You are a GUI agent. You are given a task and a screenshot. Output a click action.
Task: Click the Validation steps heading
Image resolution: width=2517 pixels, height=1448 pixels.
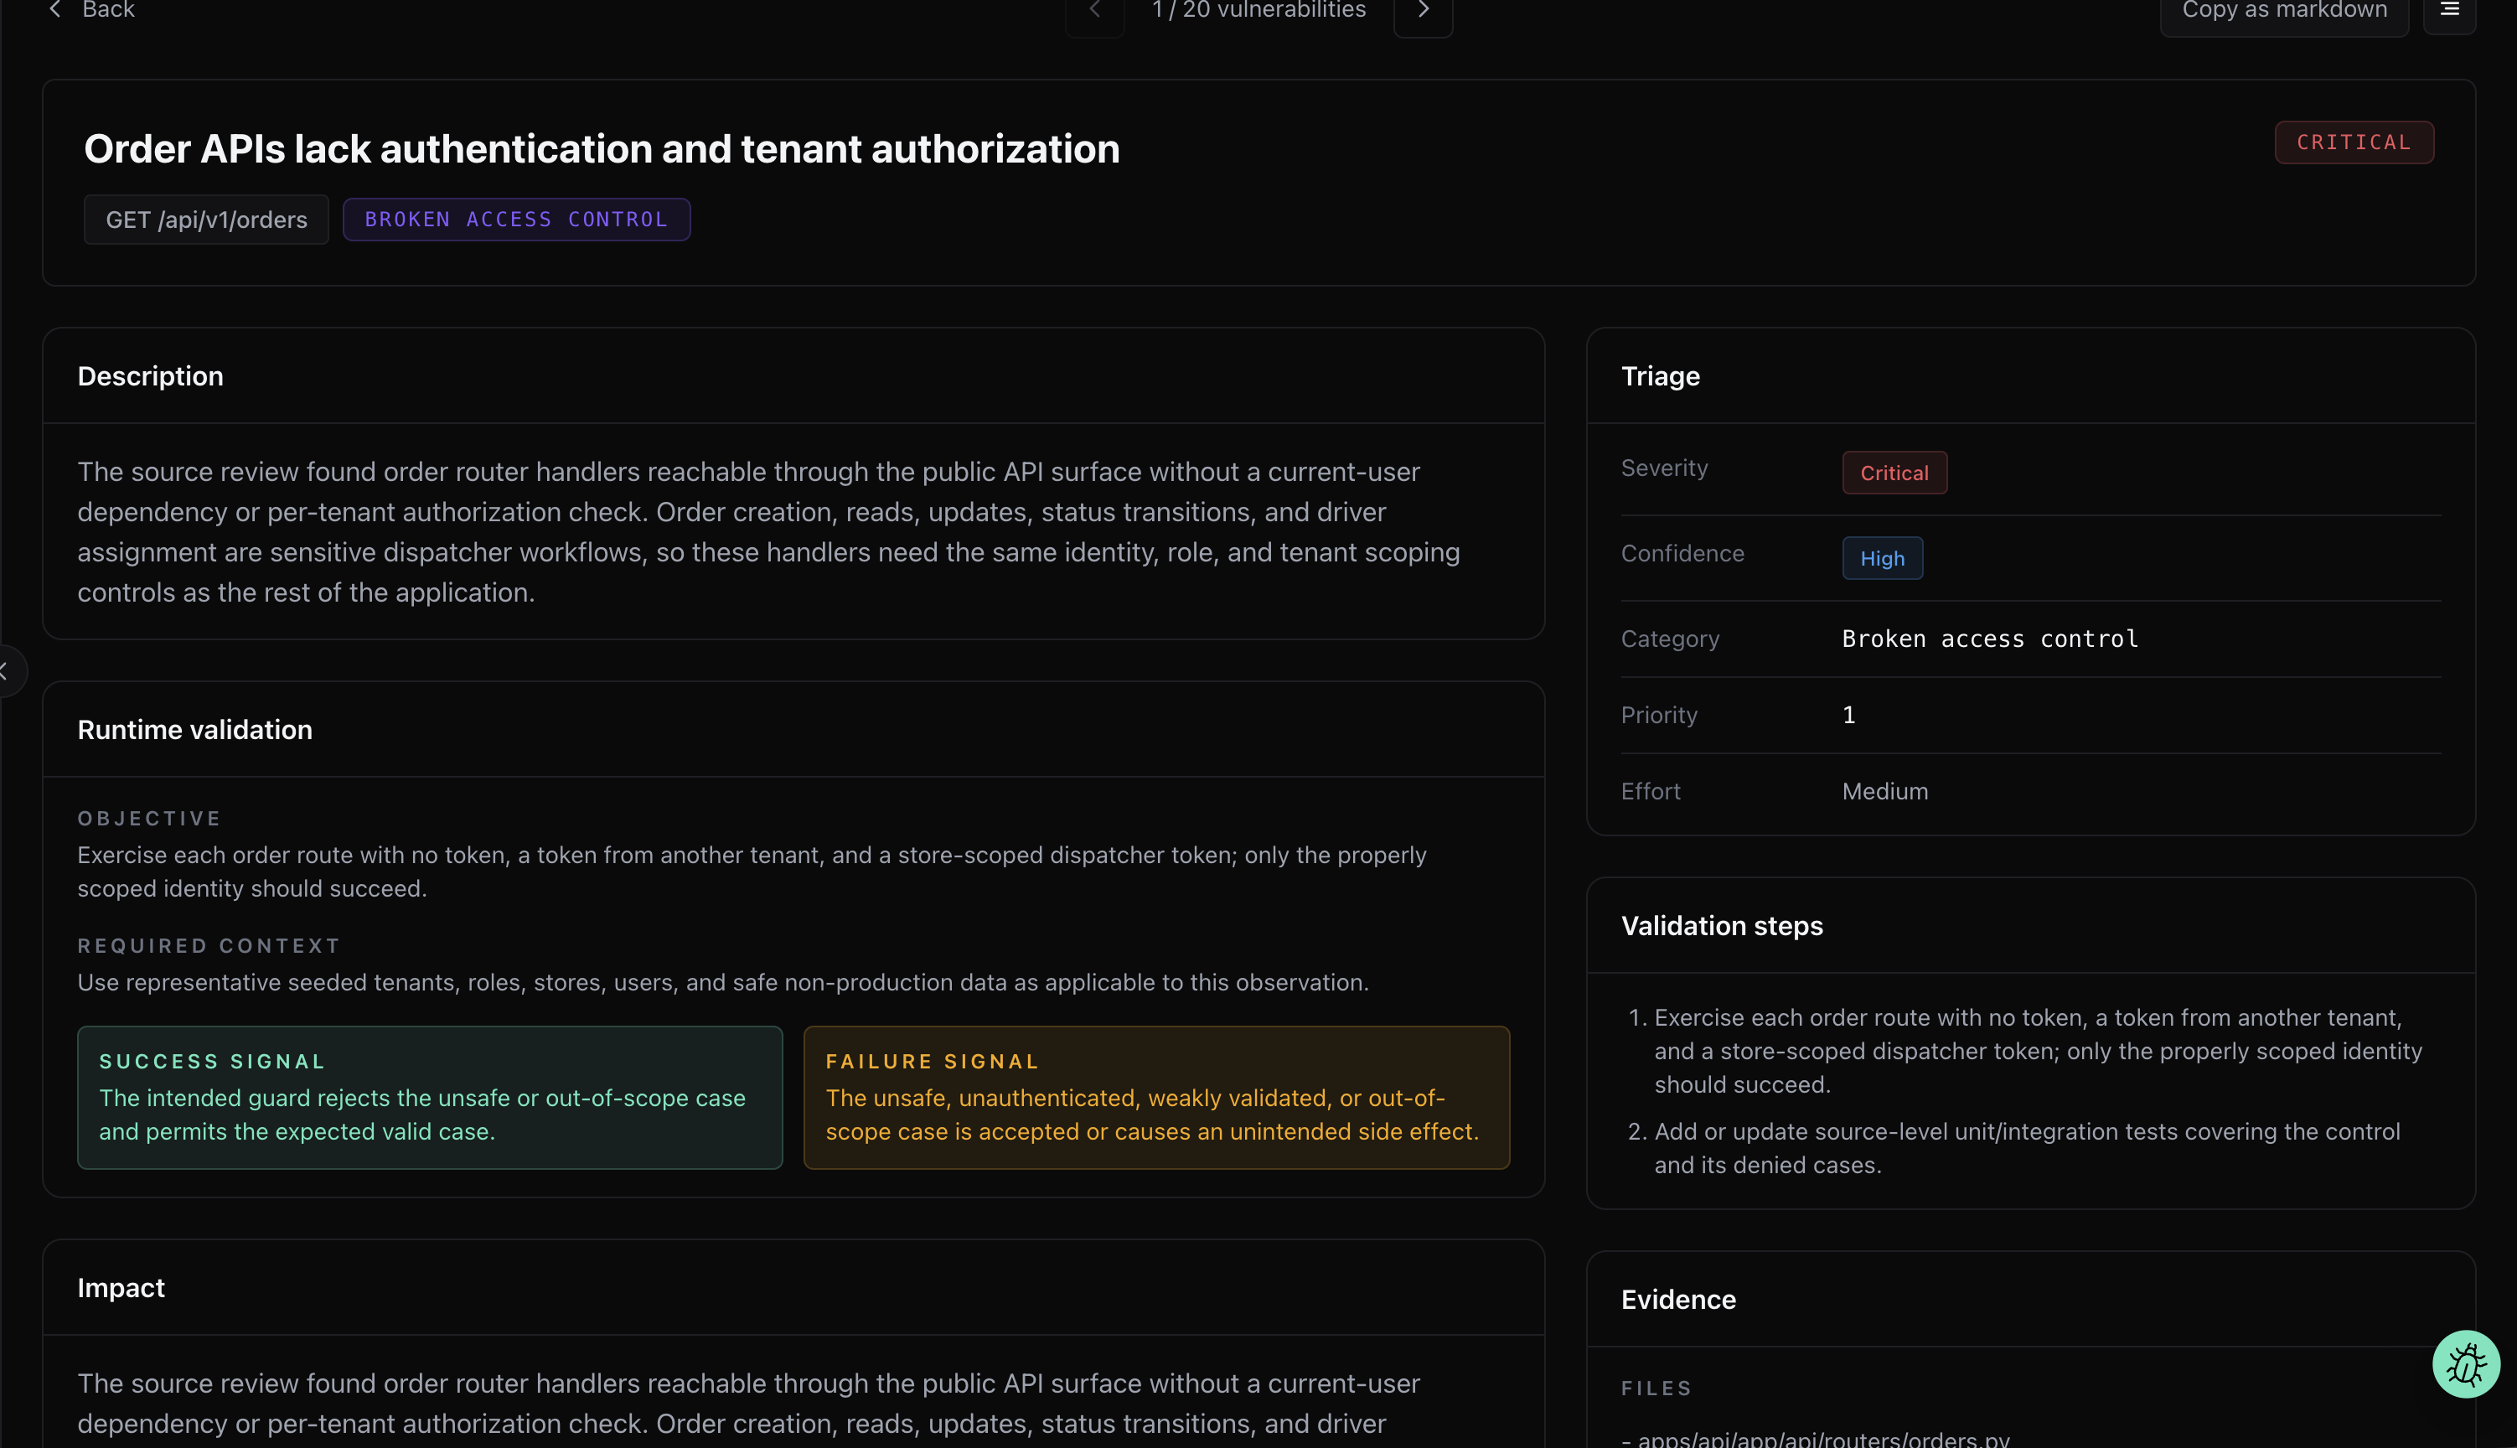(1722, 926)
